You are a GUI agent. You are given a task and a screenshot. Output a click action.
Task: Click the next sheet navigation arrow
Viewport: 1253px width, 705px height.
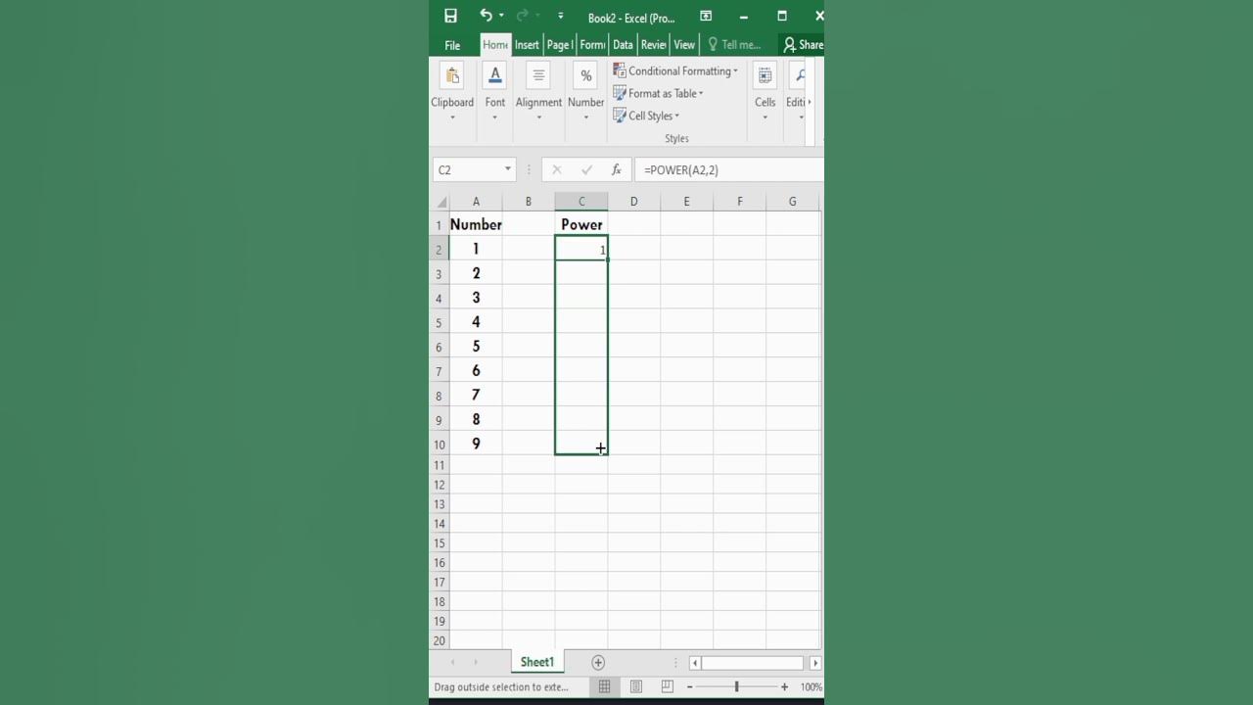[477, 663]
